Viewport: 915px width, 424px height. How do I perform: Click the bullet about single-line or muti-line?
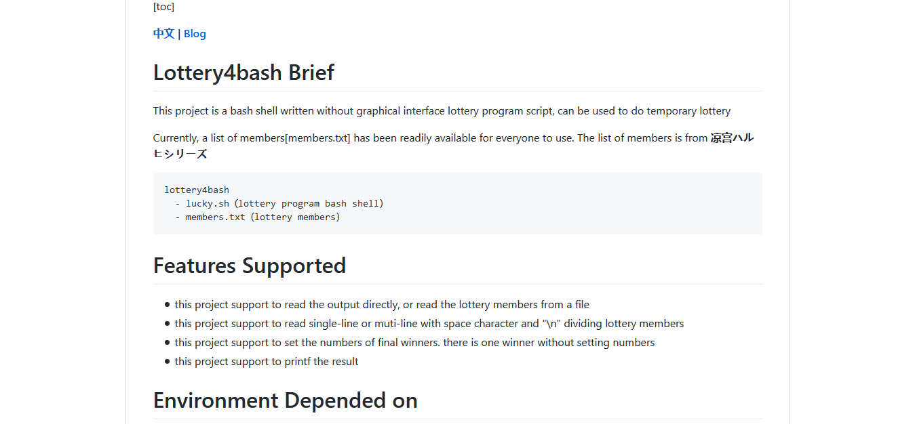(x=429, y=324)
